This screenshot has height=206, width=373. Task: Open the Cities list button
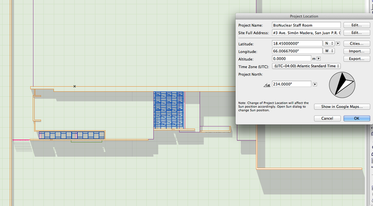pyautogui.click(x=357, y=44)
